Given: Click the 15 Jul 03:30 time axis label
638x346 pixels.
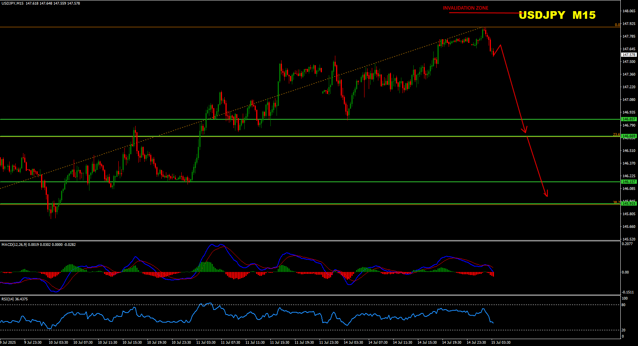Looking at the screenshot, I should (x=501, y=343).
